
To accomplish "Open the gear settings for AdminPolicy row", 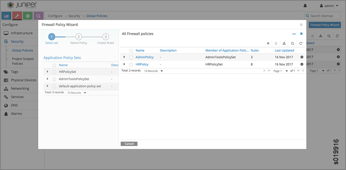I will tap(302, 57).
